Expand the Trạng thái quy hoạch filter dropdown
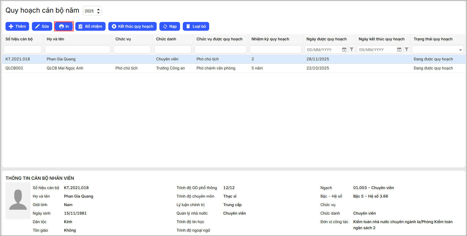 coord(460,50)
